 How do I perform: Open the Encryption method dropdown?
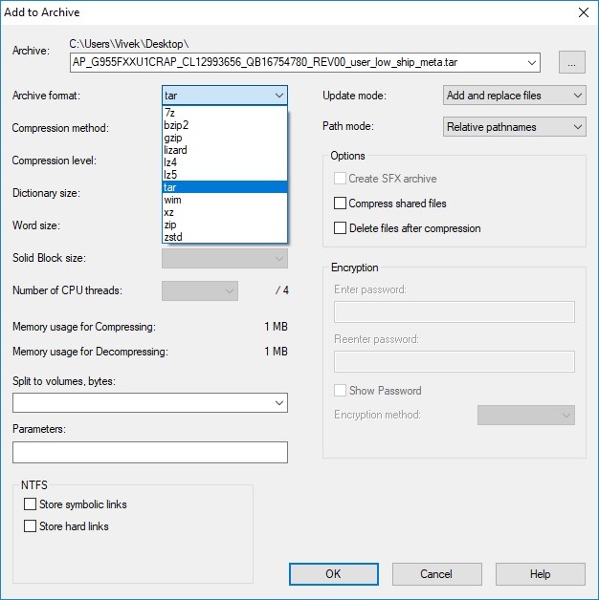pyautogui.click(x=526, y=416)
